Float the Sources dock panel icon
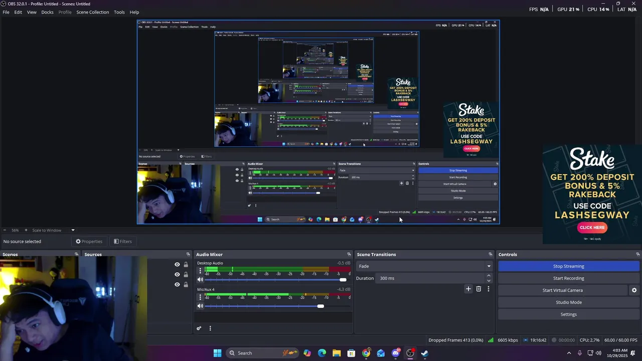 [x=188, y=255]
